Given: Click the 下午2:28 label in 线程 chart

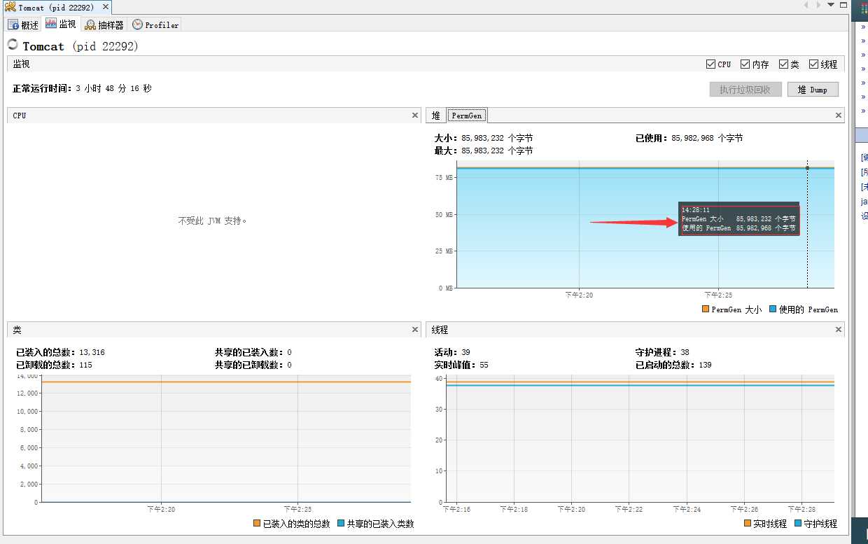Looking at the screenshot, I should (x=800, y=509).
